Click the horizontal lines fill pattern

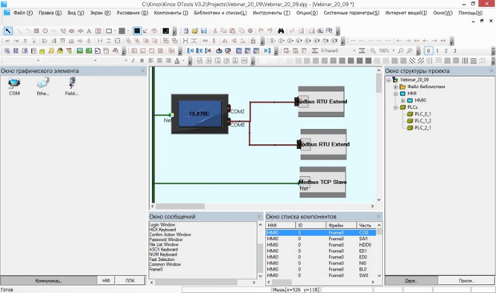[474, 60]
